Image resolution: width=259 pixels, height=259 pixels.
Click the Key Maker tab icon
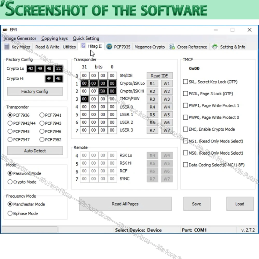point(7,47)
